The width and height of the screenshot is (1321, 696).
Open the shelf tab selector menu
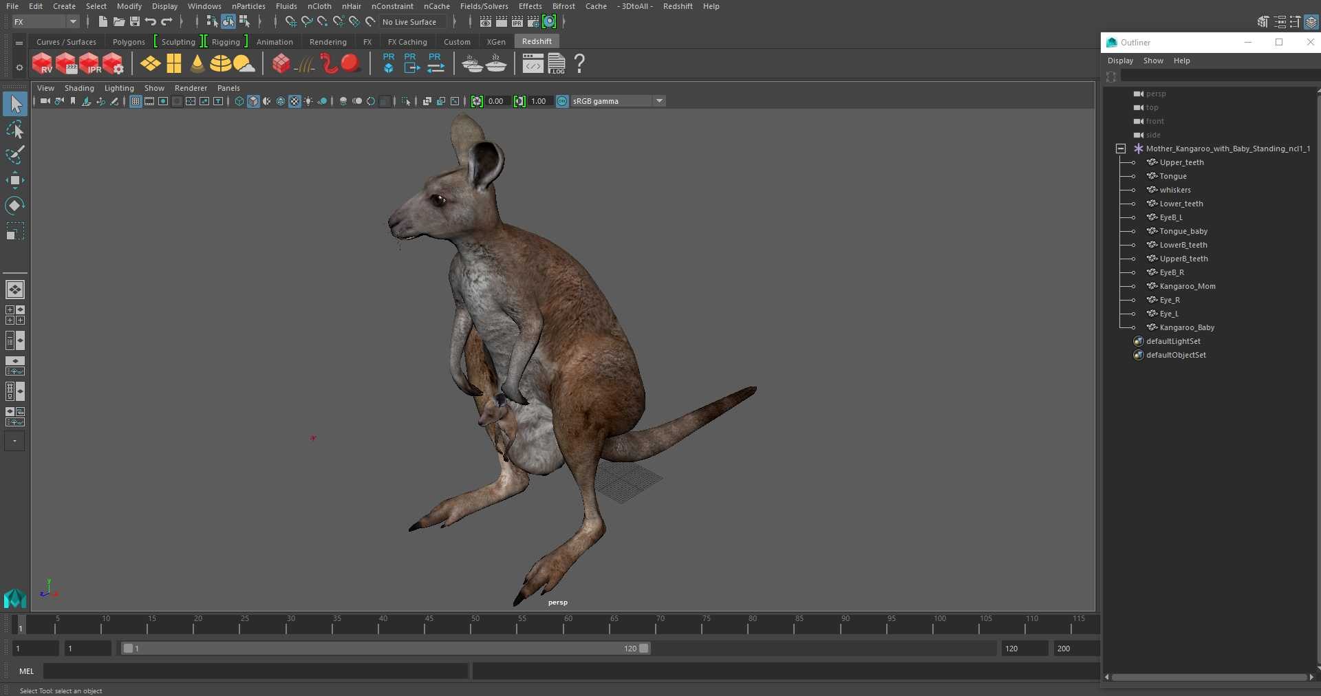pos(19,43)
